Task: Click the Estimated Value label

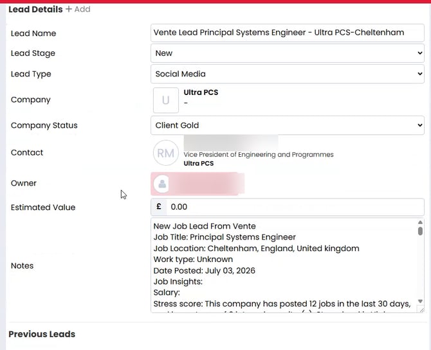Action: pyautogui.click(x=43, y=207)
